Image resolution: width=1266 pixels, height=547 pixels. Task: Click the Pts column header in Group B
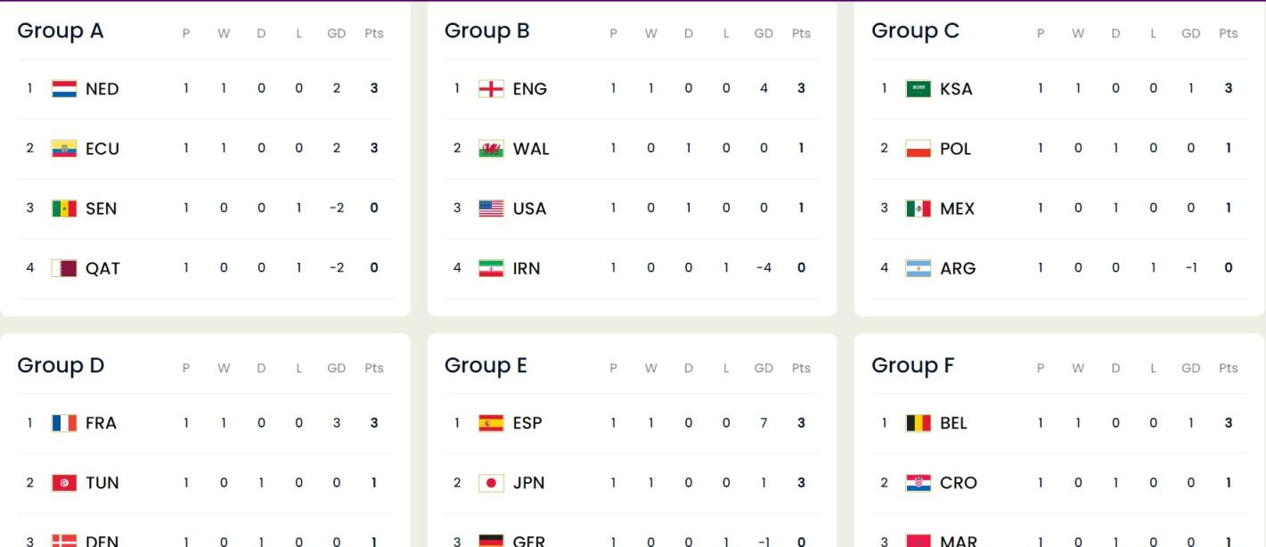[x=801, y=33]
